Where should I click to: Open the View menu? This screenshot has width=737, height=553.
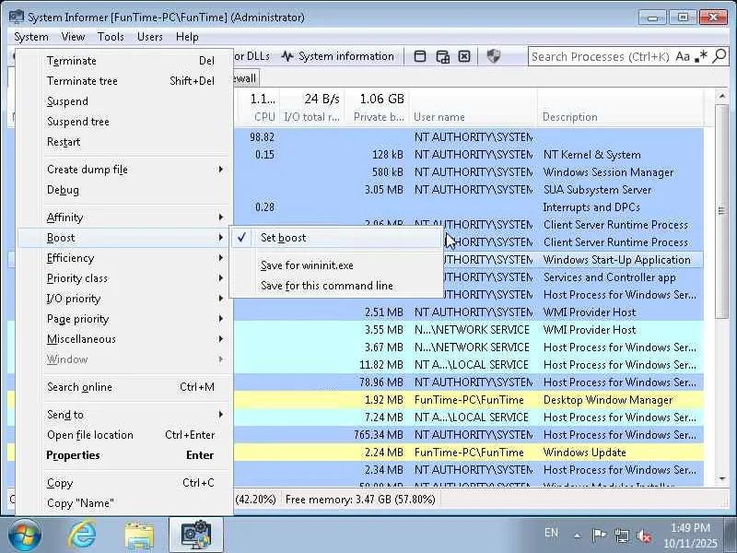pos(73,37)
